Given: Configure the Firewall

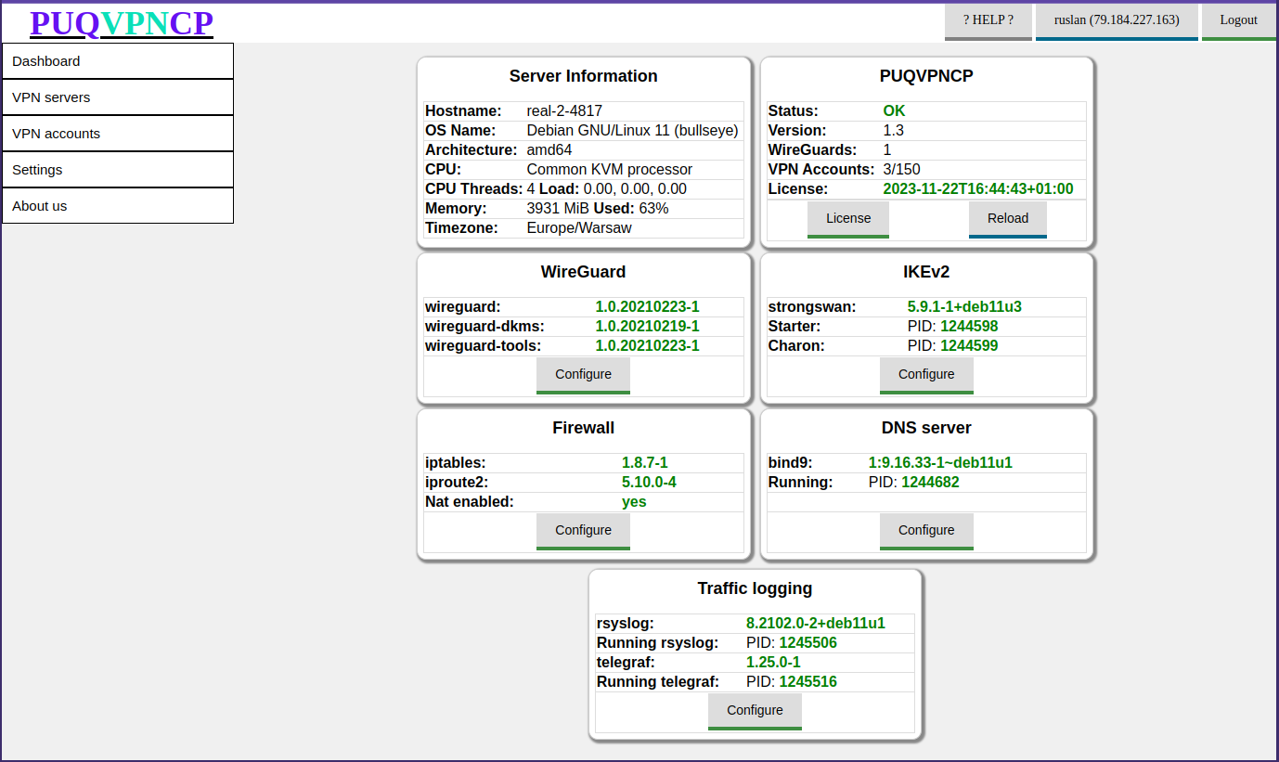Looking at the screenshot, I should click(583, 531).
